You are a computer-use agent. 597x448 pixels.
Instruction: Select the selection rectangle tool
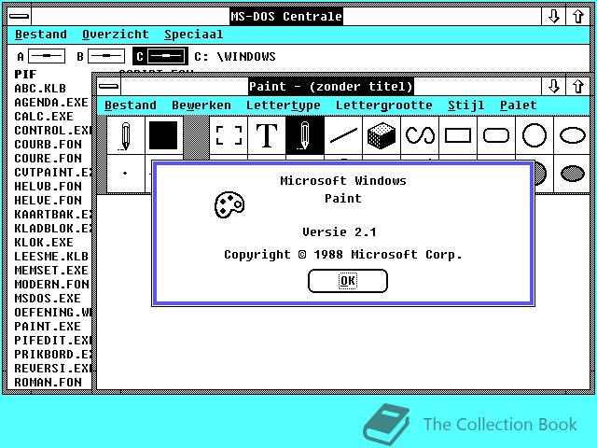229,135
